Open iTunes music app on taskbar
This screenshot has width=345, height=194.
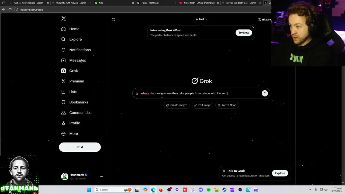click(x=193, y=190)
